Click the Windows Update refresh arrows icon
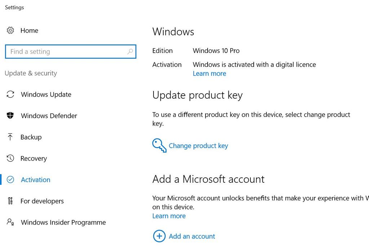The width and height of the screenshot is (369, 252). pos(10,94)
